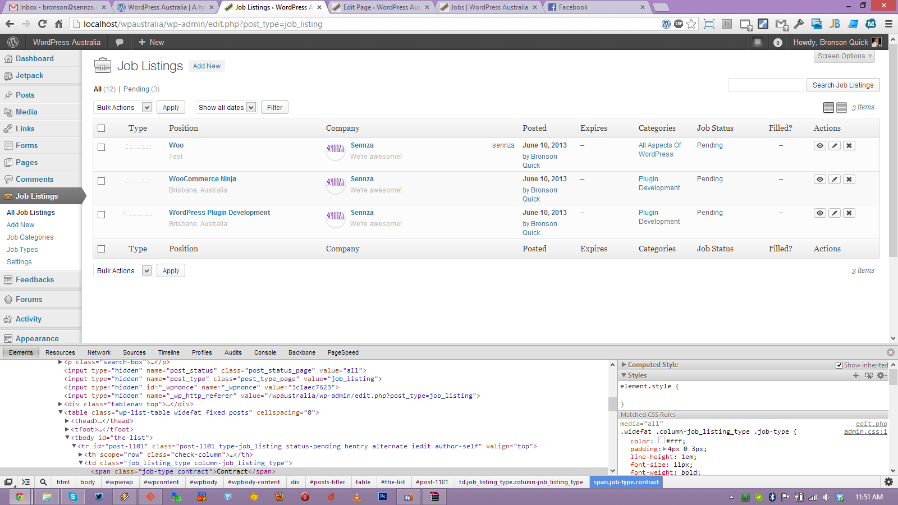Reload the page with refresh icon
Image resolution: width=898 pixels, height=505 pixels.
point(42,24)
